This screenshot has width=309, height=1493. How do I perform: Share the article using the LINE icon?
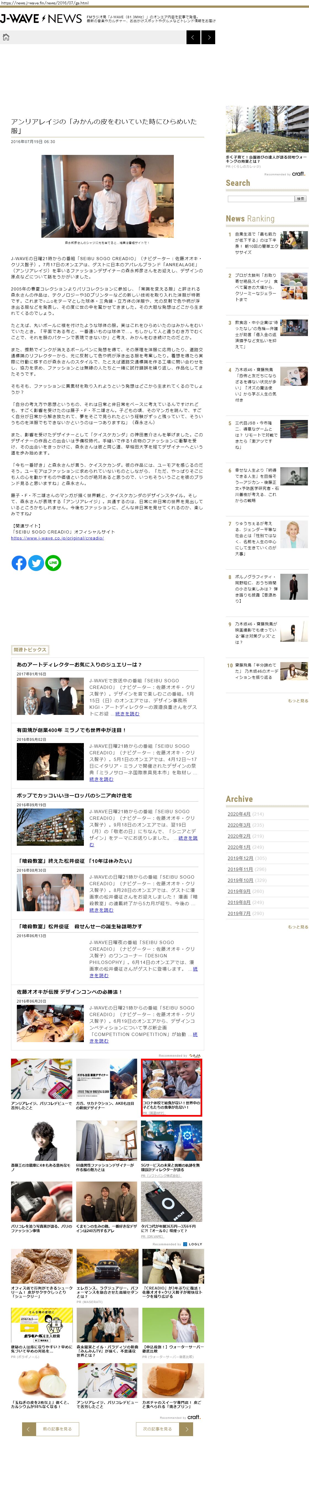click(53, 563)
